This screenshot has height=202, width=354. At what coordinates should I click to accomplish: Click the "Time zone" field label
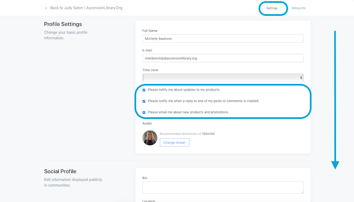[x=150, y=70]
